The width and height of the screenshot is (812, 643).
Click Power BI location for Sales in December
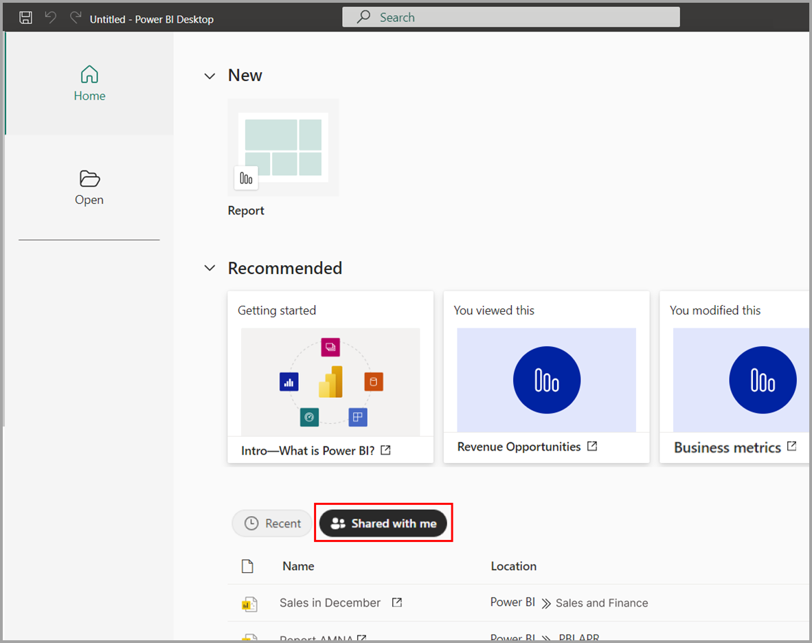[x=512, y=602]
